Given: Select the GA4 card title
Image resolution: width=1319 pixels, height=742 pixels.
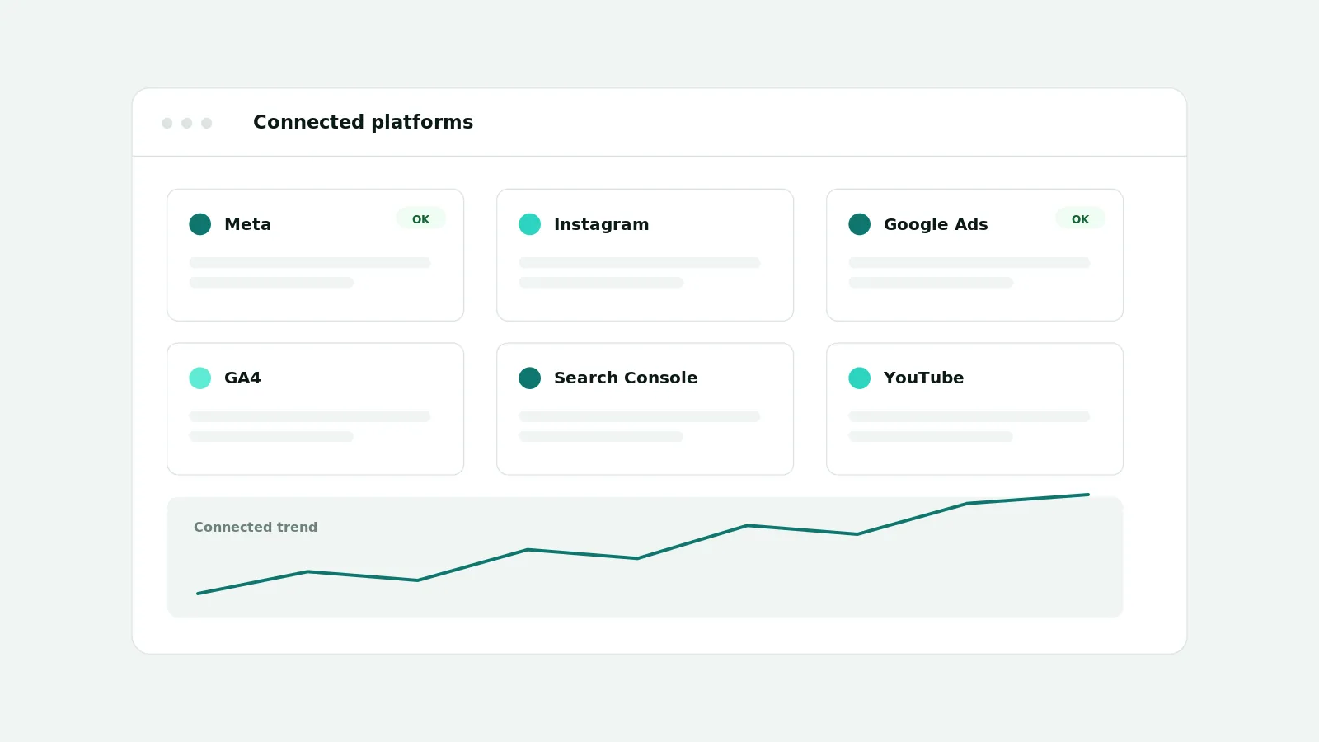Looking at the screenshot, I should point(242,378).
